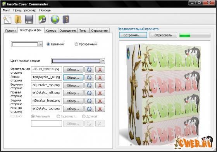
Task: Click the Предварительный просмотр heading
Action: 138,29
